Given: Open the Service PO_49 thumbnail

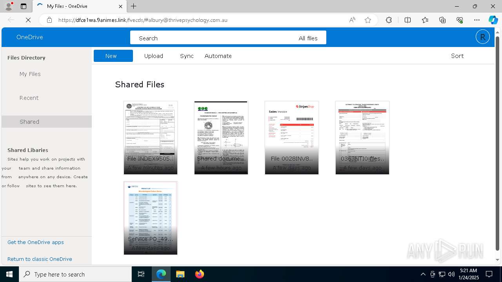Looking at the screenshot, I should click(151, 218).
